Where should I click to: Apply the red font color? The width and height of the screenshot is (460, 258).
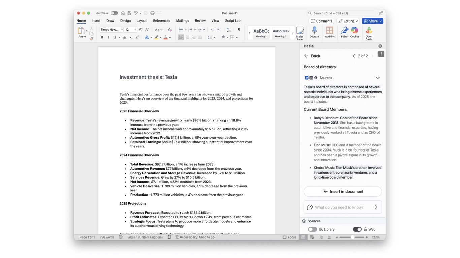tap(165, 37)
